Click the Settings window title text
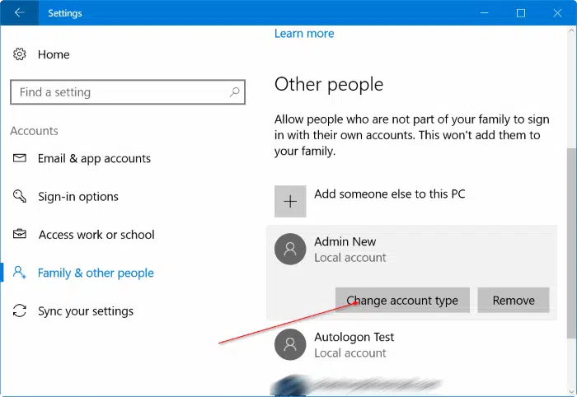The height and width of the screenshot is (397, 577). pos(65,13)
